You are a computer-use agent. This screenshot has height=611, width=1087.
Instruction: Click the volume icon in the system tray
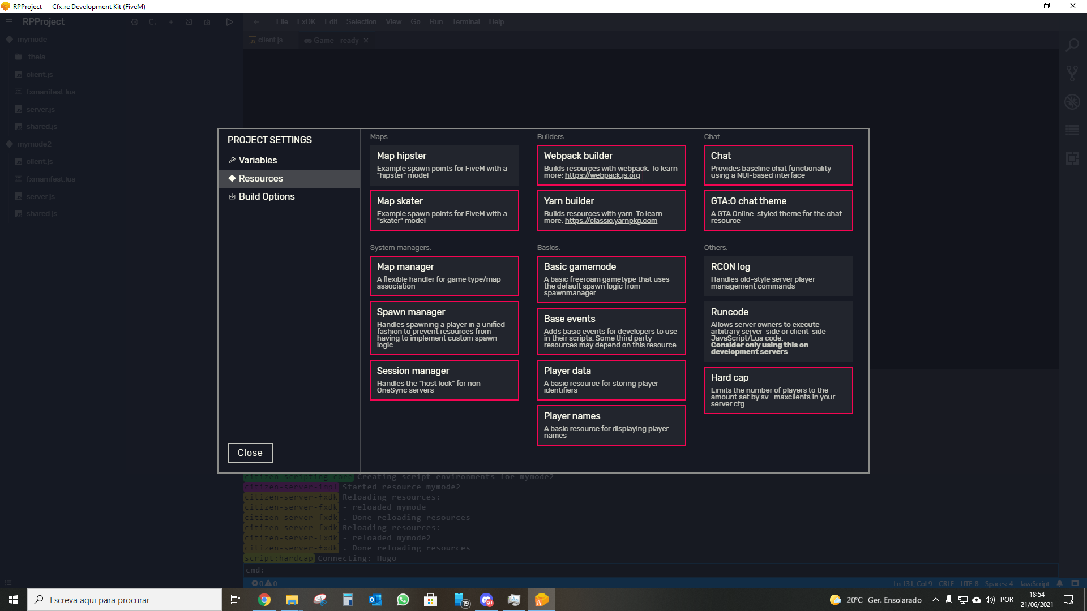tap(990, 600)
